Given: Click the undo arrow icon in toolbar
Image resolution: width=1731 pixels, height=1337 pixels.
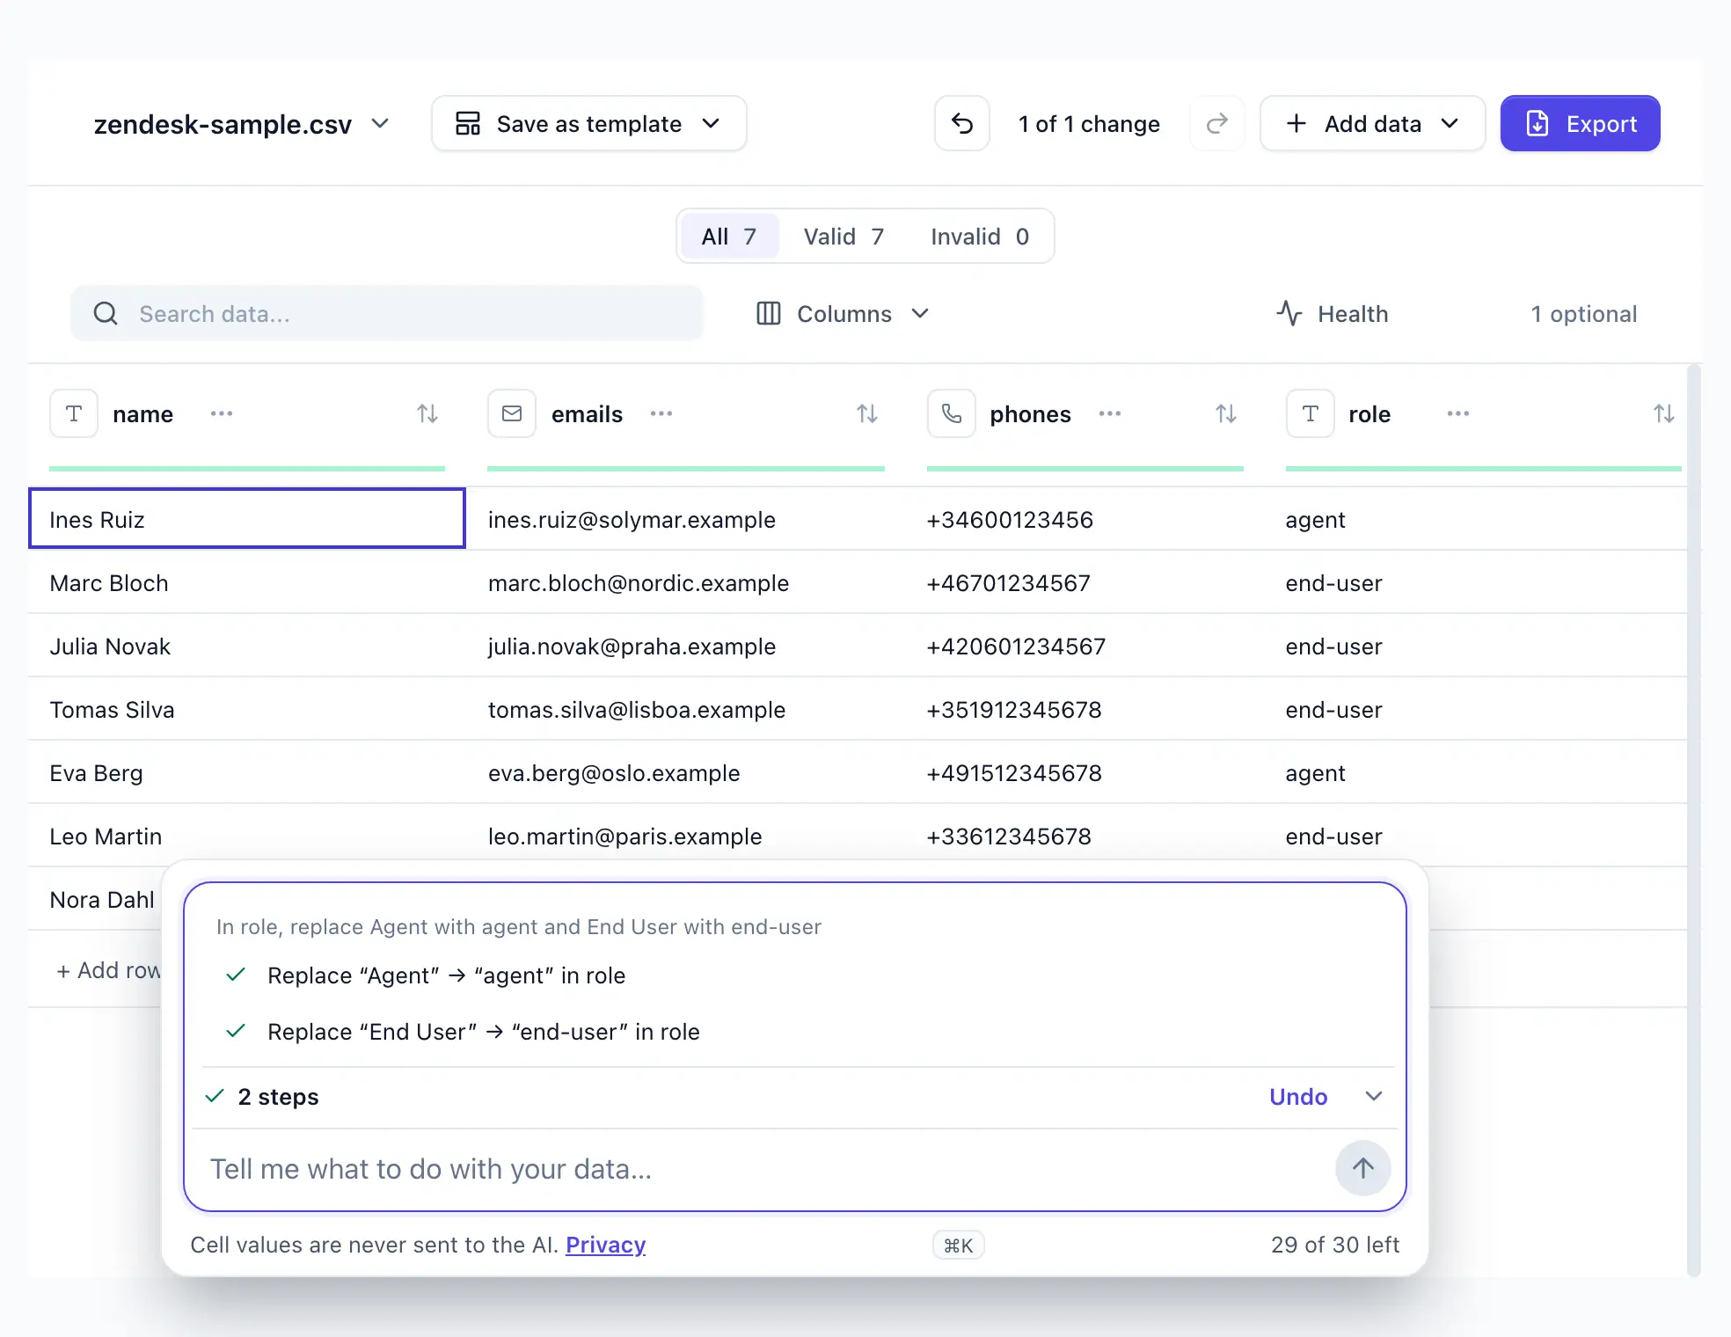Looking at the screenshot, I should tap(962, 124).
